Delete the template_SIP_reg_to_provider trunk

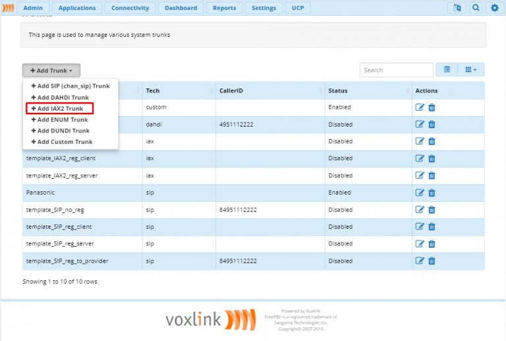pyautogui.click(x=432, y=261)
